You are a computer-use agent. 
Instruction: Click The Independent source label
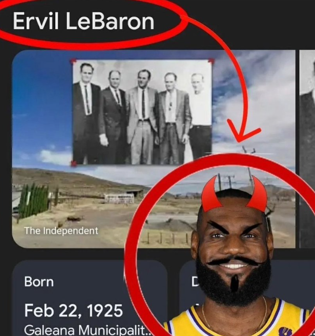(x=61, y=231)
